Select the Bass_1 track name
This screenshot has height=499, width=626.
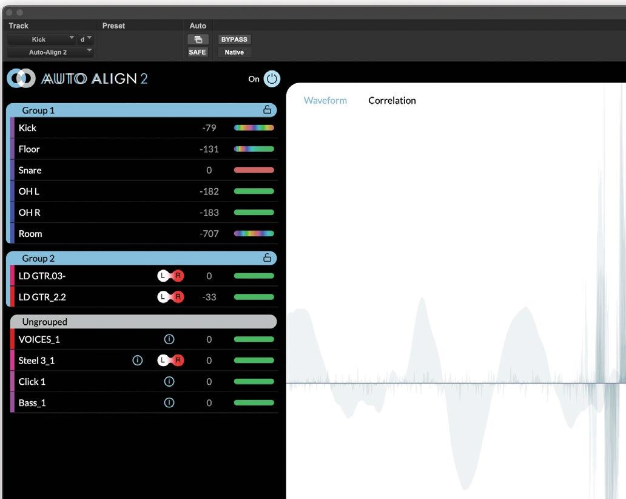(x=32, y=402)
